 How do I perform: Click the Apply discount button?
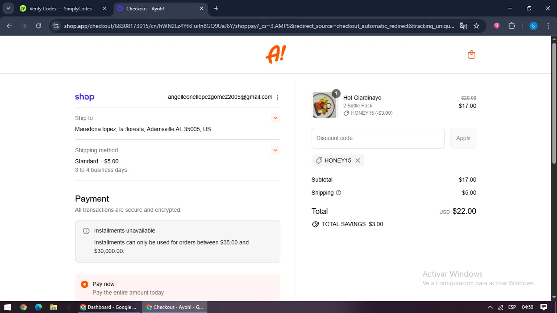tap(463, 138)
